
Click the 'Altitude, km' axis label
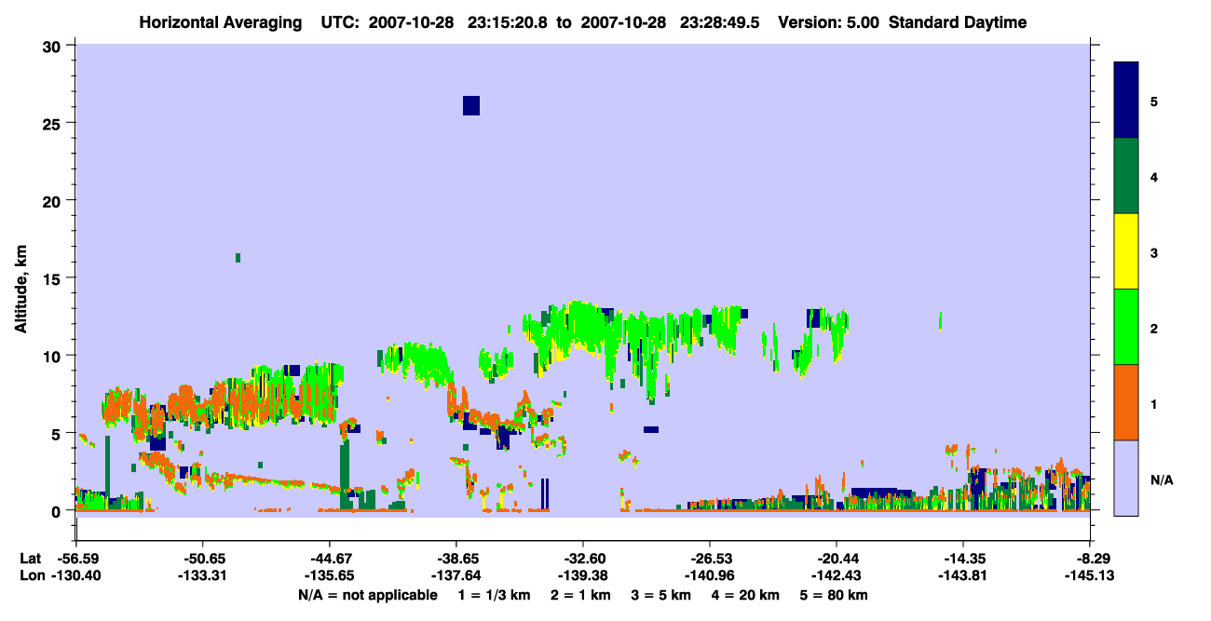(x=20, y=288)
